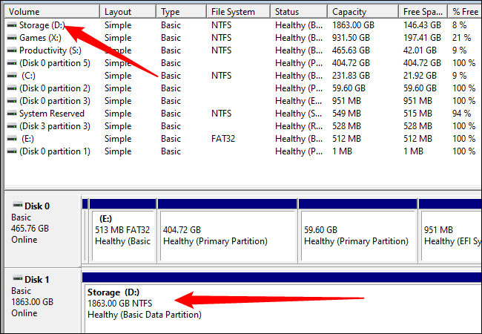This screenshot has height=334, width=482.
Task: Click the Disk 0 icon in the lower pane
Action: (18, 205)
